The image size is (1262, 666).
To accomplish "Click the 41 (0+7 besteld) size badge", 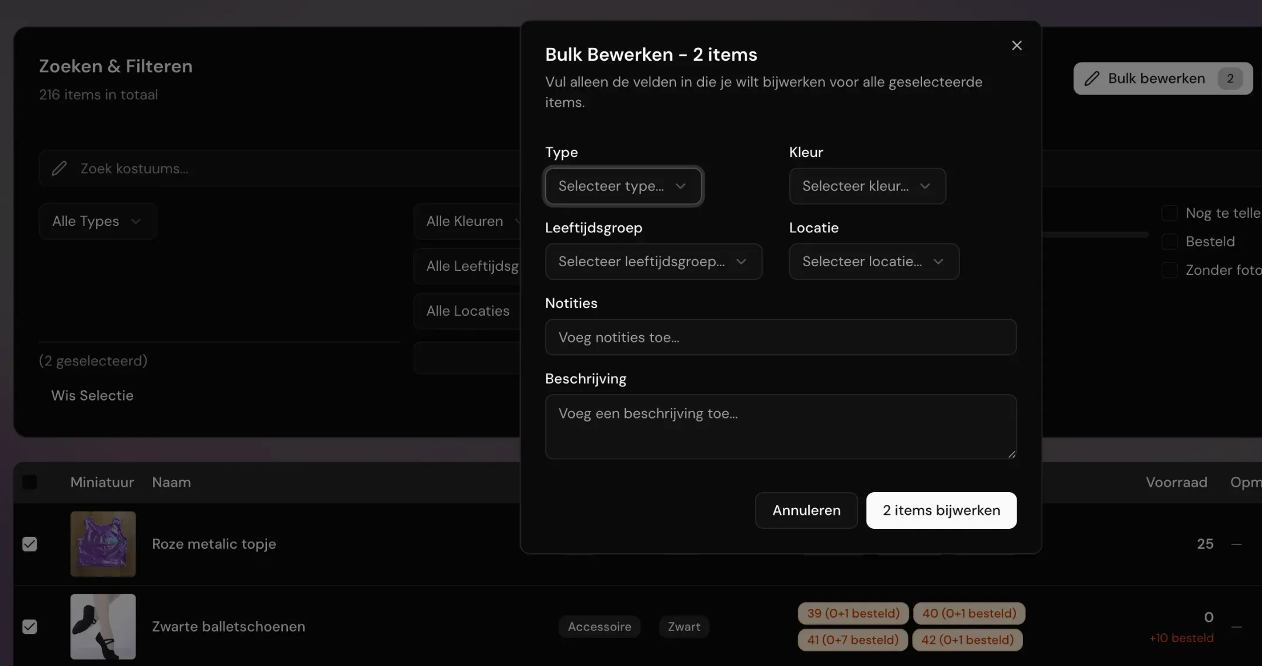I will 853,640.
